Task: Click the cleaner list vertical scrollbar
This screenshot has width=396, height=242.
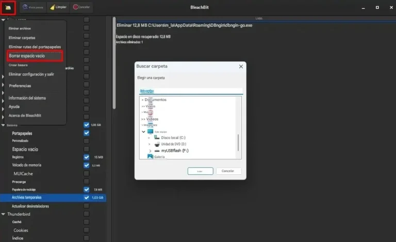Action: pyautogui.click(x=114, y=63)
